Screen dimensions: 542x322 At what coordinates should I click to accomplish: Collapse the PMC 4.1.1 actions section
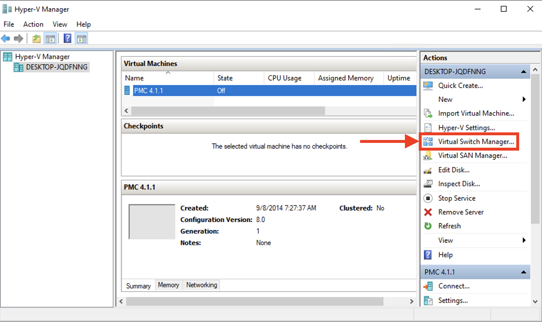523,272
